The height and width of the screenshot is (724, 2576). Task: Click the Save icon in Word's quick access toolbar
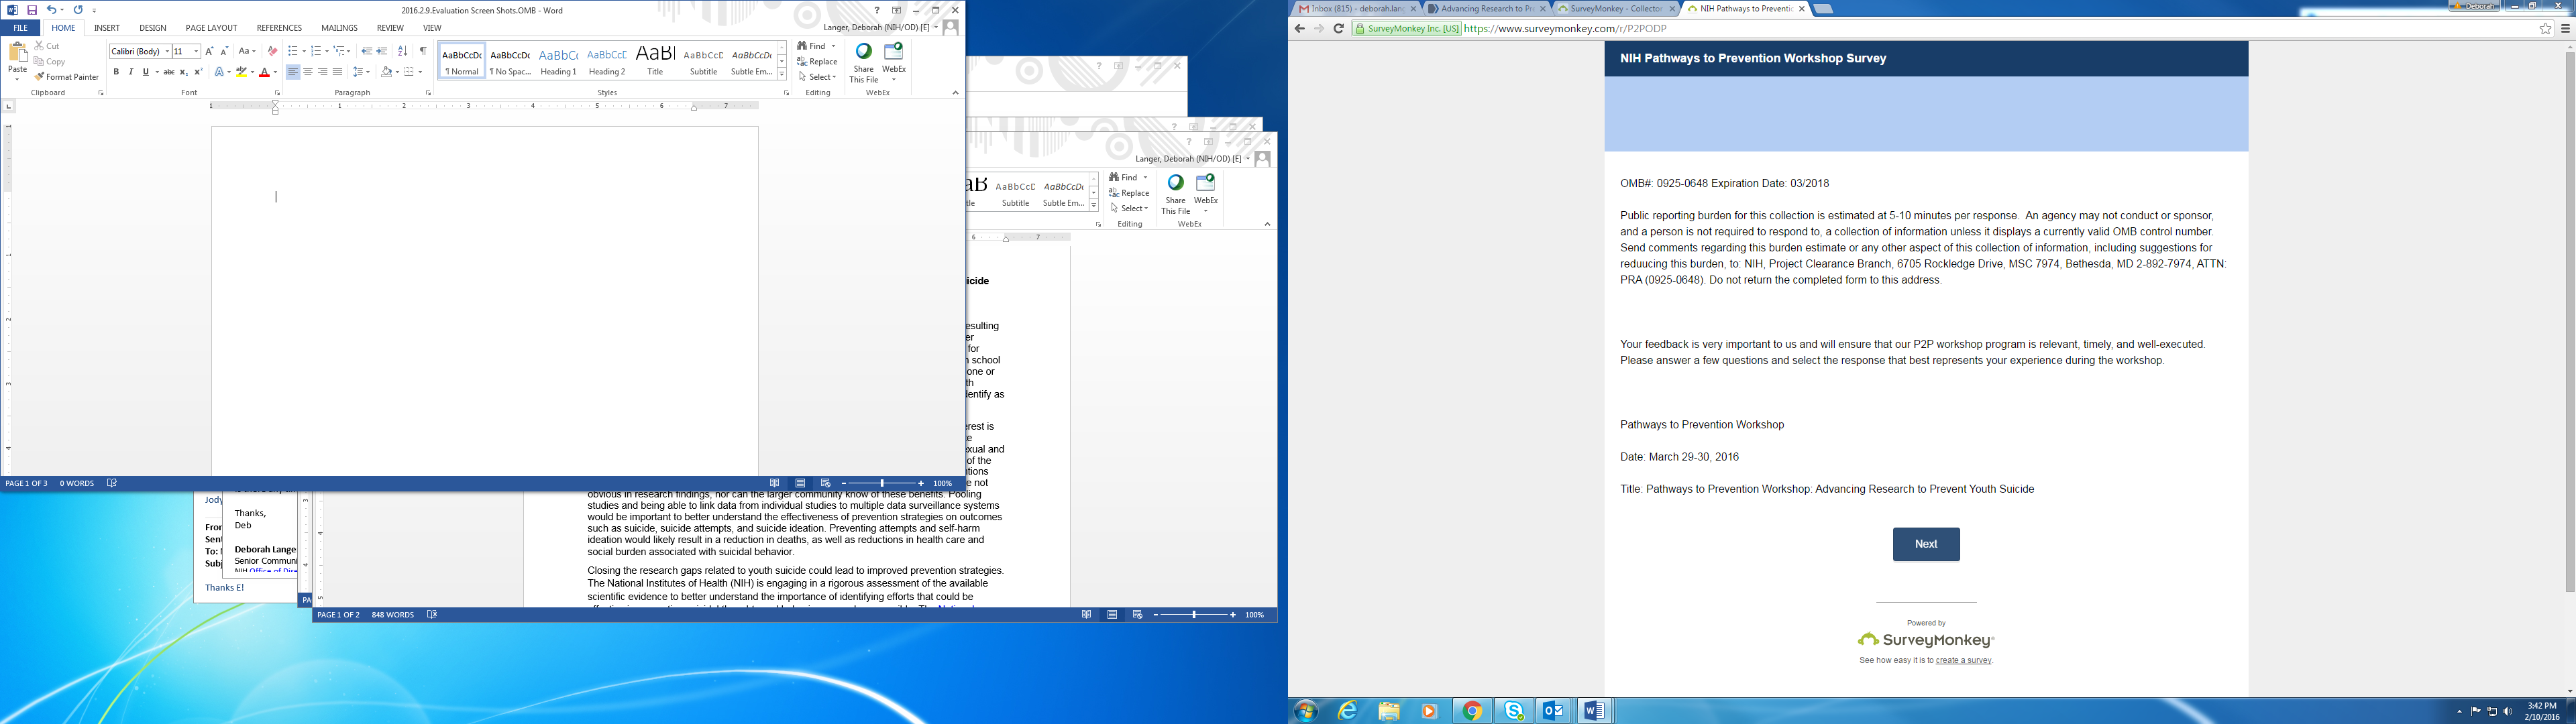click(x=32, y=10)
